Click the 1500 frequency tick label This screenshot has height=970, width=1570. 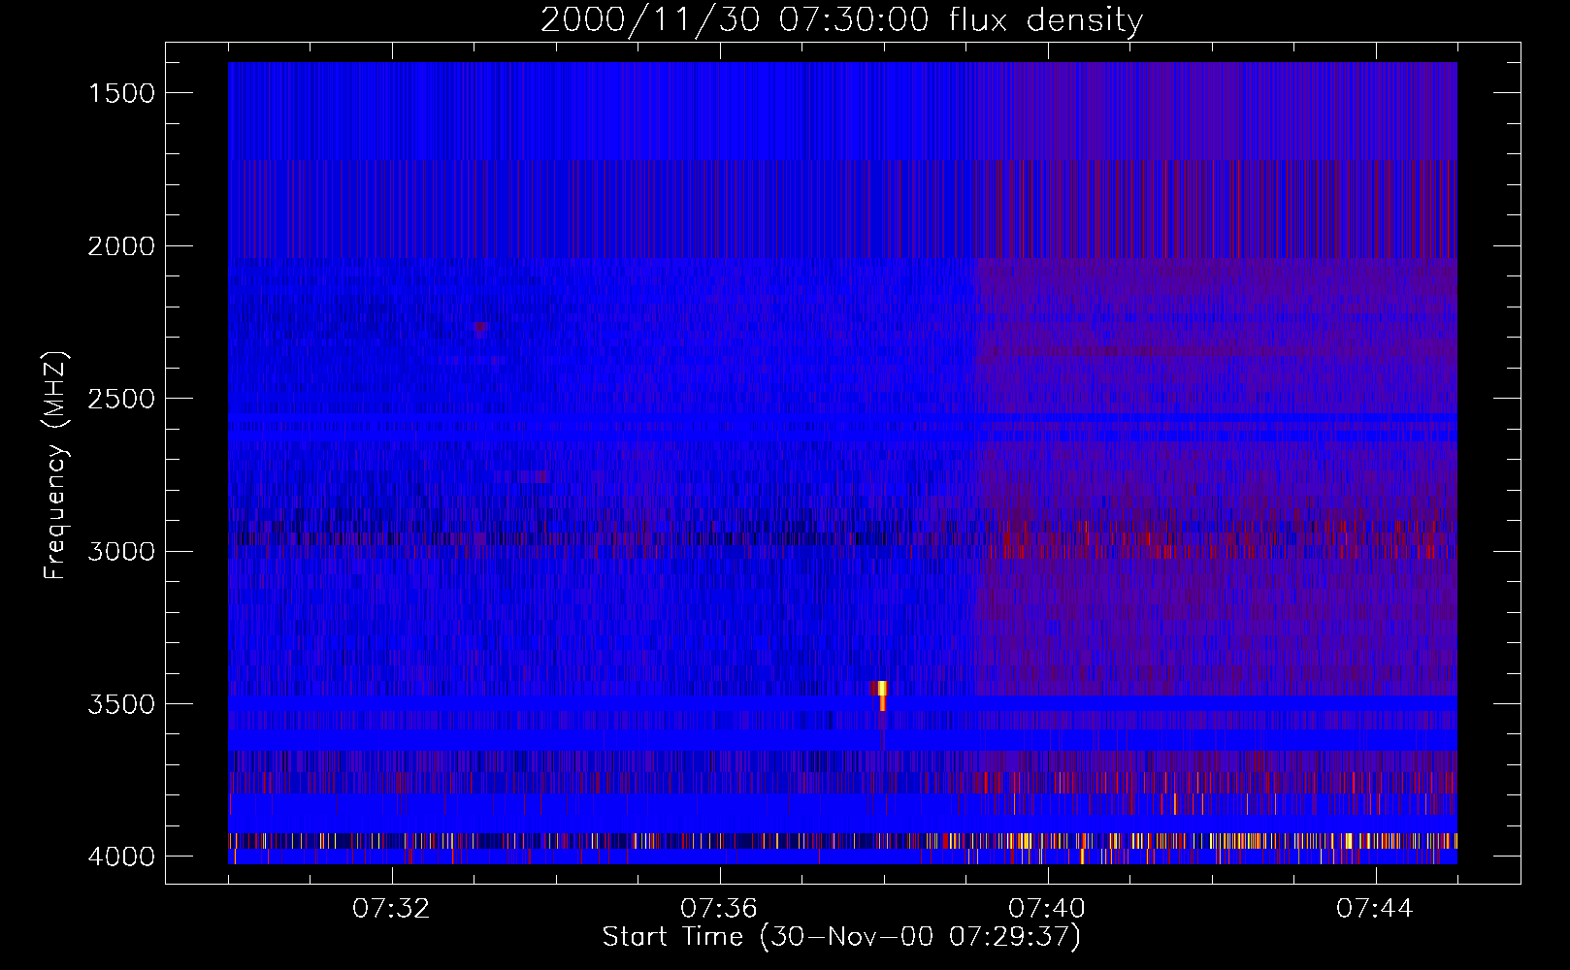121,93
